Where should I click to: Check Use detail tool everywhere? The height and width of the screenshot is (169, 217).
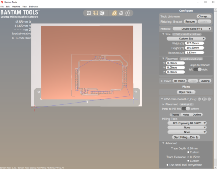(x=167, y=165)
